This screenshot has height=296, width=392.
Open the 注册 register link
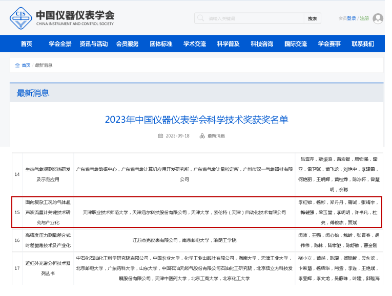tap(364, 18)
